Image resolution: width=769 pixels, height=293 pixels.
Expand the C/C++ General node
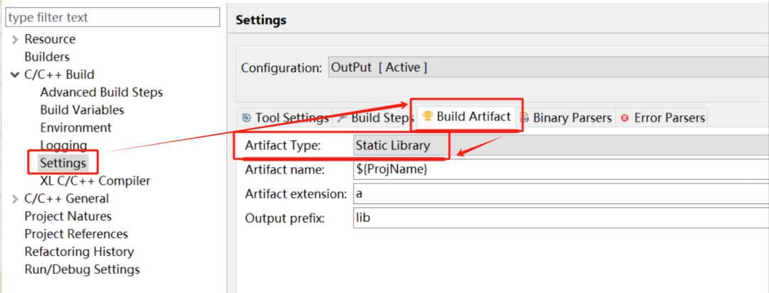(15, 198)
